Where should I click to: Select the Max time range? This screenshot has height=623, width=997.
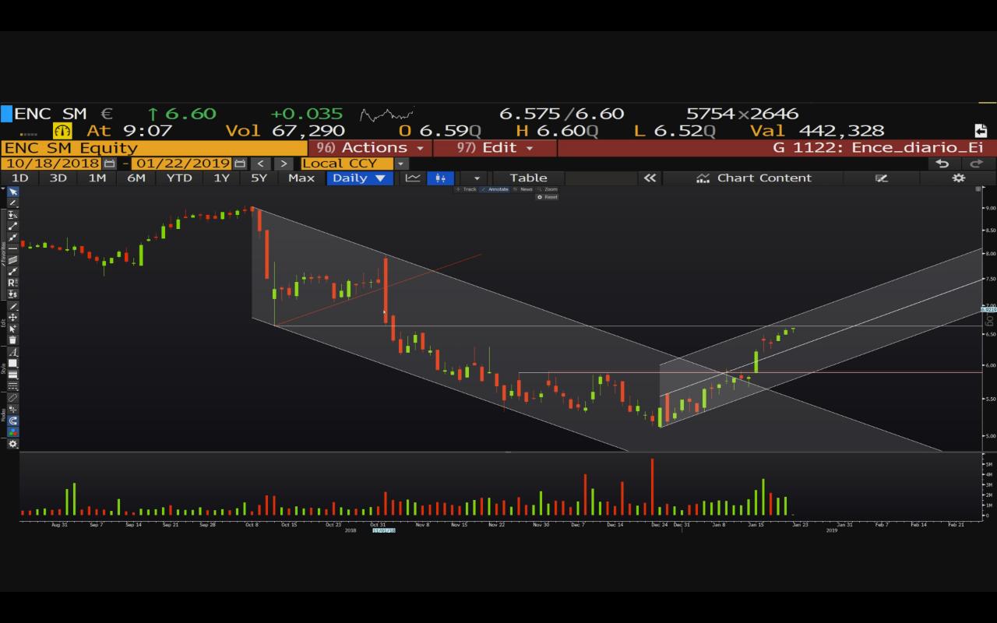tap(301, 178)
